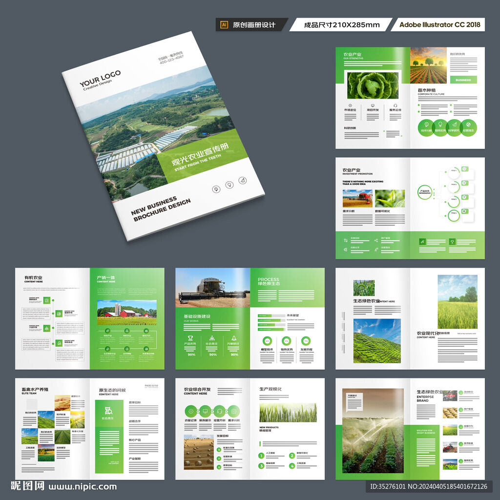Click the 有机农业 heading
The image size is (500, 500).
(x=33, y=278)
